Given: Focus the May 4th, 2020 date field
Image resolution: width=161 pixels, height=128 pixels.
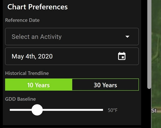Looking at the screenshot, I should coord(72,56).
